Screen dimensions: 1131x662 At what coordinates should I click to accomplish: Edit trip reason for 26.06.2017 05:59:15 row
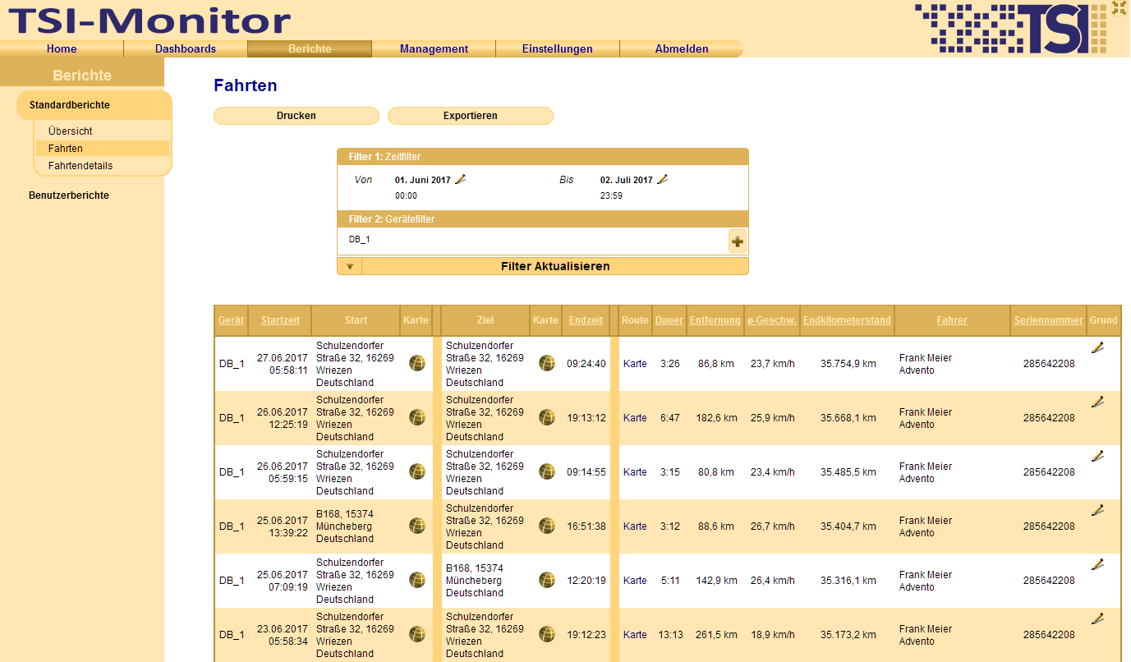tap(1097, 456)
